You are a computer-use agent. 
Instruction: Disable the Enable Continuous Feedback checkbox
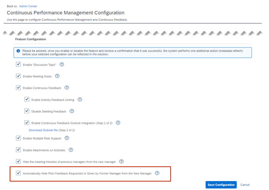tap(18, 88)
